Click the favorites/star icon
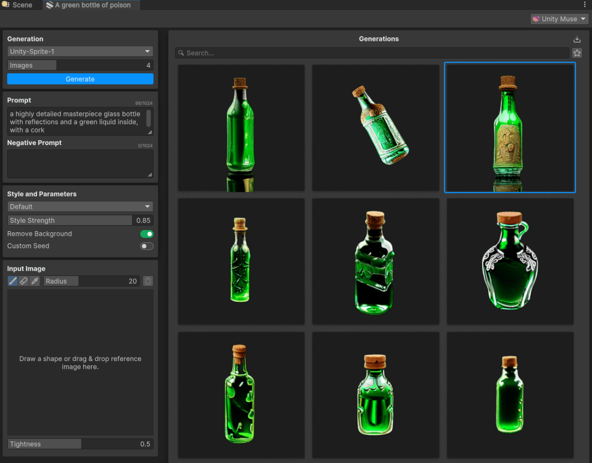The width and height of the screenshot is (592, 463). coord(577,53)
